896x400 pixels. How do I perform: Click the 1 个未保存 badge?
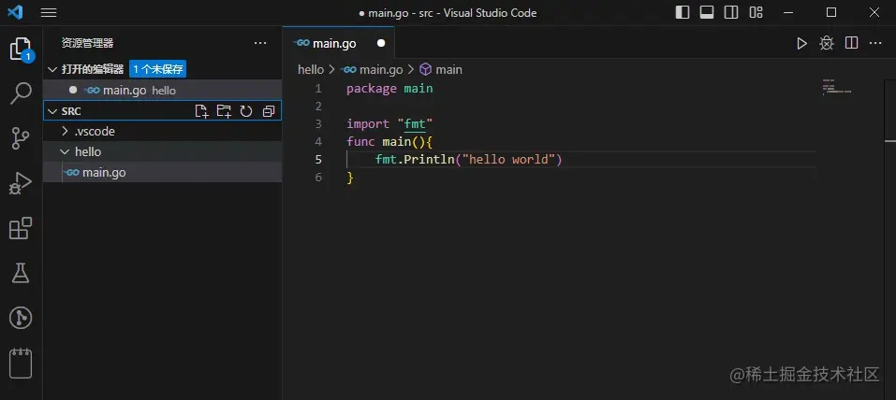pos(157,69)
